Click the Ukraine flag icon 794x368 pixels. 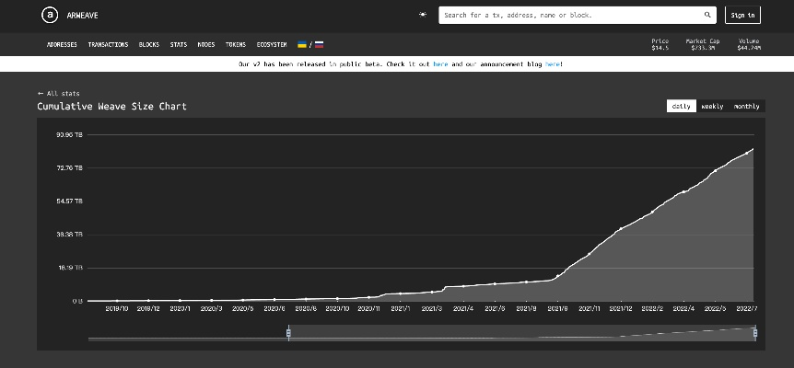coord(302,44)
